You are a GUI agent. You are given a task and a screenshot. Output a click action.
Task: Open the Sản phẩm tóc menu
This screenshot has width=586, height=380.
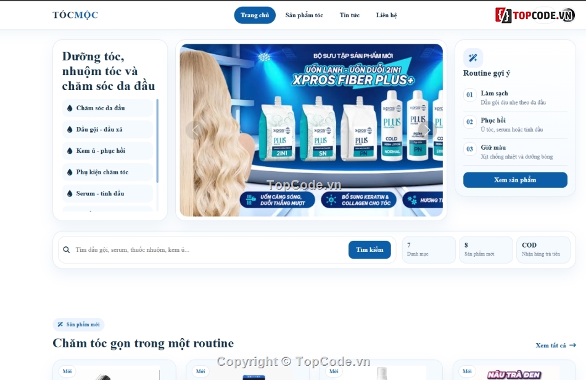[304, 15]
